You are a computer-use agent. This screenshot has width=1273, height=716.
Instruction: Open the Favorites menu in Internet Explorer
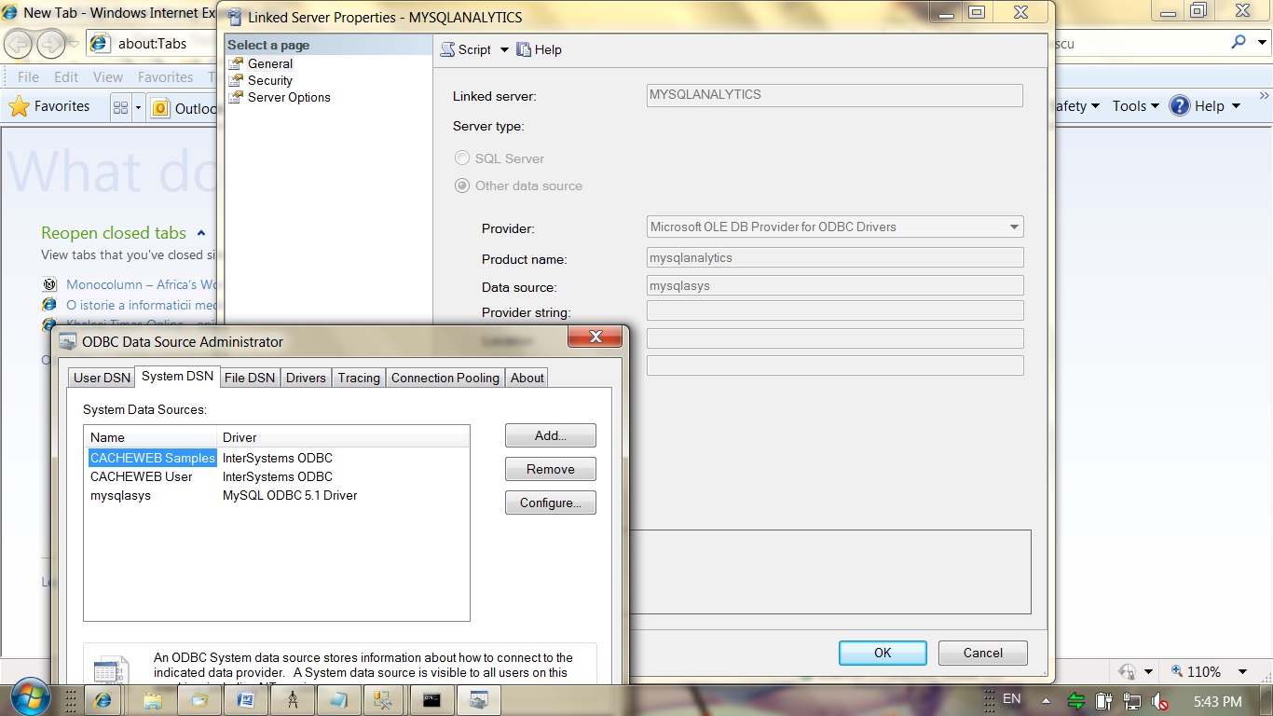tap(165, 77)
